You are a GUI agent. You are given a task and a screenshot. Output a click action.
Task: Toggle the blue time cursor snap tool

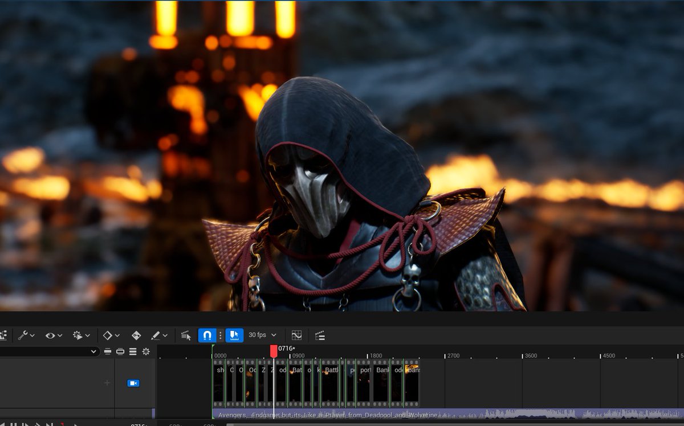(234, 335)
